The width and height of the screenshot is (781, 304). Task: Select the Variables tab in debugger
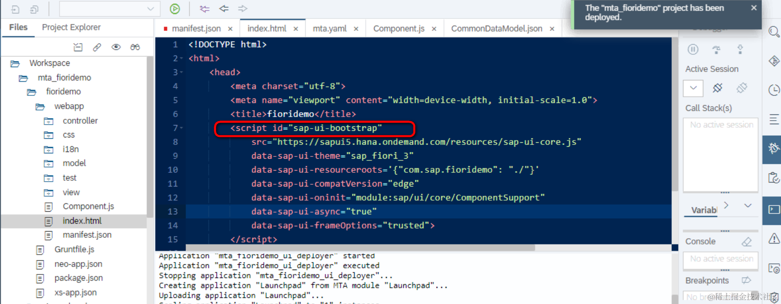[704, 210]
